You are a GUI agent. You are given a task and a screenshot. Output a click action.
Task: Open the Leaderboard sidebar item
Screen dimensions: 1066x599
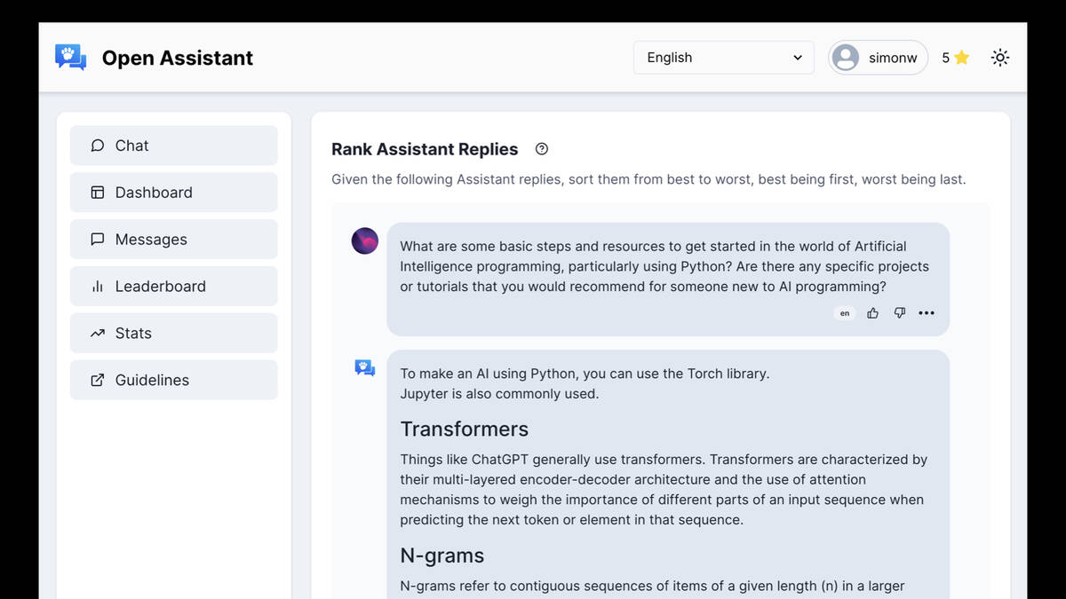click(174, 287)
